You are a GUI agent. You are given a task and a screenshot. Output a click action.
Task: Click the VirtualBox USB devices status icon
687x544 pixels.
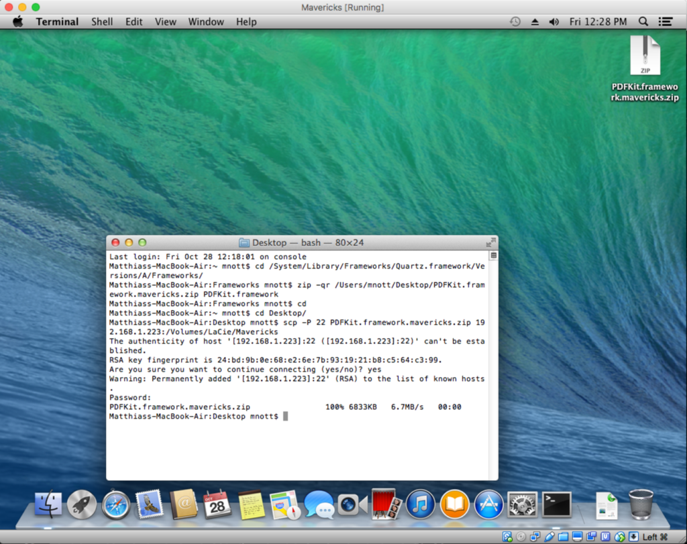[x=549, y=537]
